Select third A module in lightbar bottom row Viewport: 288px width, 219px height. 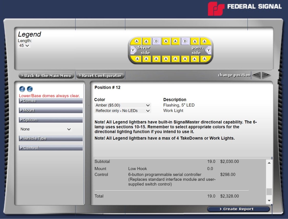point(156,59)
